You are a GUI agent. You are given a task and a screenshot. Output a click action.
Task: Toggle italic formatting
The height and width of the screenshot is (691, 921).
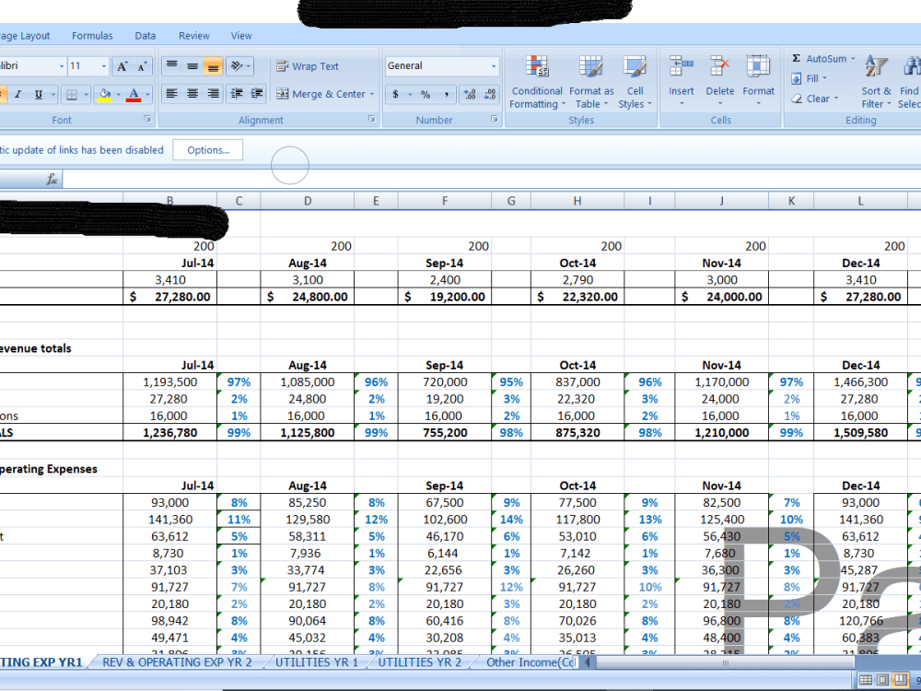(17, 94)
